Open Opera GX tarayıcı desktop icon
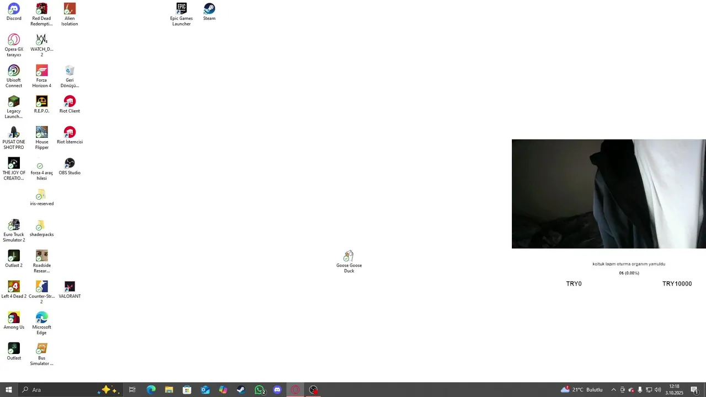 click(x=14, y=45)
